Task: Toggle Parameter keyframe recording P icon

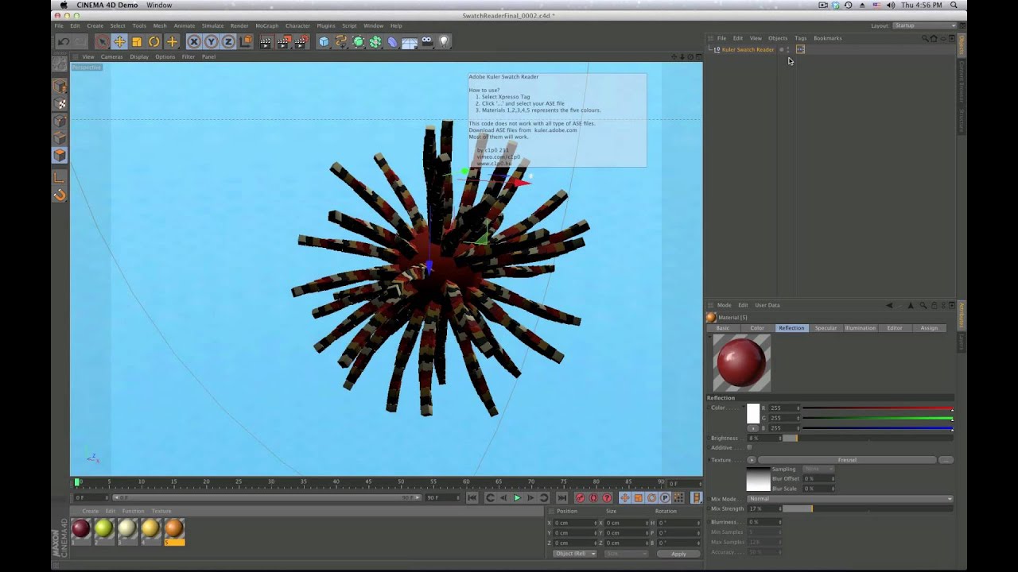Action: tap(665, 498)
